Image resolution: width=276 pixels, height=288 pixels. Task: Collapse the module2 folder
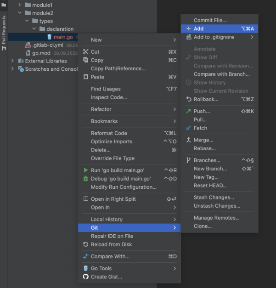(20, 13)
